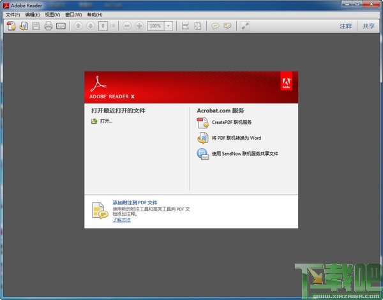Select the sticky note comment tool
The width and height of the screenshot is (383, 300).
215,26
